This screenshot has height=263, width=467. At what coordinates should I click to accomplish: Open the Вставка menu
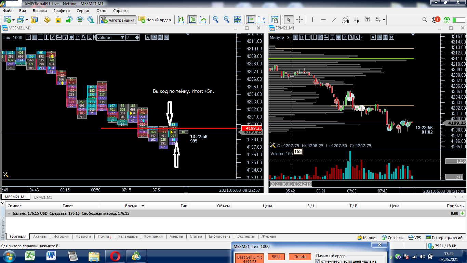pyautogui.click(x=40, y=11)
